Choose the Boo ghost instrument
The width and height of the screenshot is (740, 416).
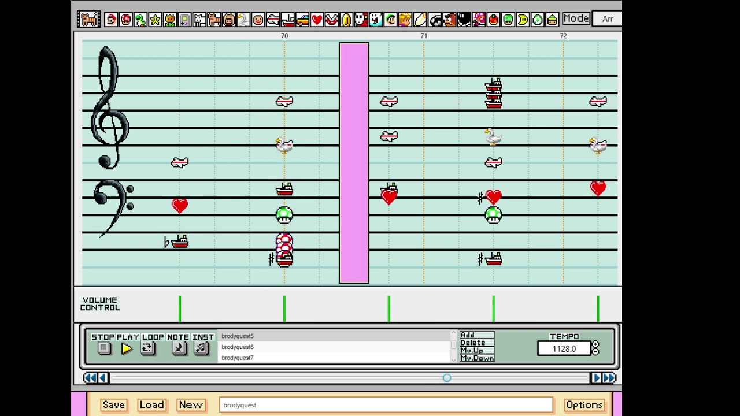[x=376, y=20]
